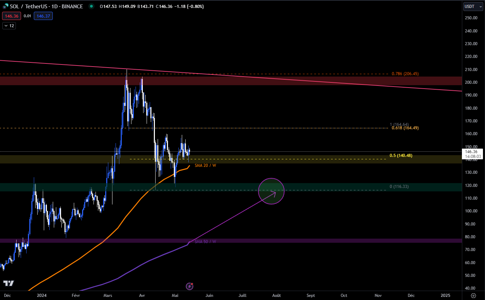The image size is (485, 300).
Task: Expand the 12 indicators legend
Action: tap(9, 26)
